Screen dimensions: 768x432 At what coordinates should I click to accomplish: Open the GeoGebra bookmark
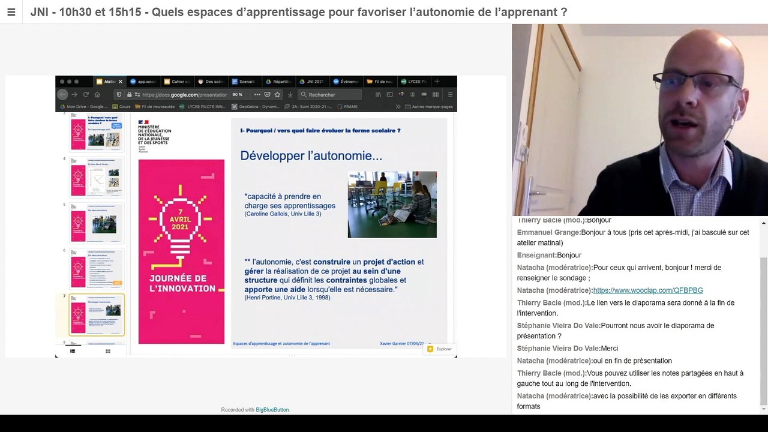pyautogui.click(x=256, y=106)
